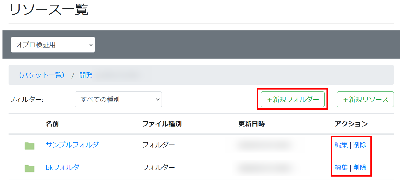This screenshot has width=403, height=181.
Task: Click the 名前 column header
Action: tap(52, 124)
